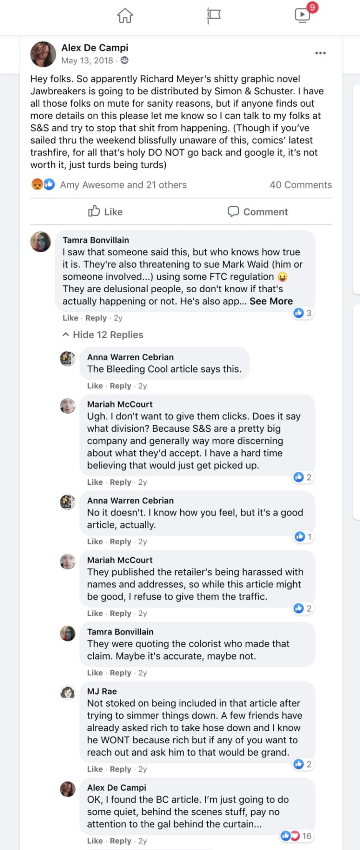This screenshot has height=850, width=360.
Task: Like Mariah McCourt's first reply
Action: [x=95, y=482]
